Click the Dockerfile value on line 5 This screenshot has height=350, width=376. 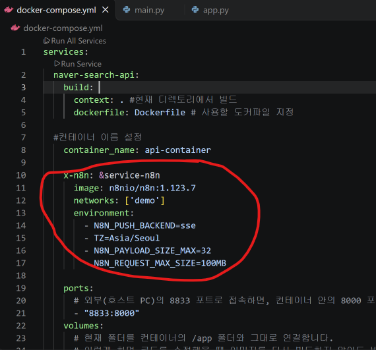click(x=160, y=113)
